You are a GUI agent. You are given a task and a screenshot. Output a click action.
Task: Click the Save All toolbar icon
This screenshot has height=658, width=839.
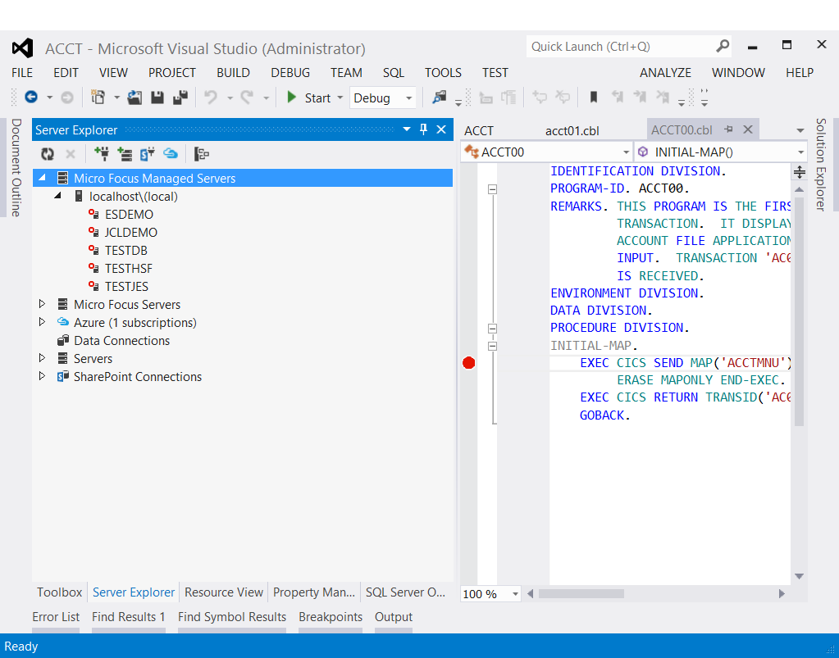(180, 98)
